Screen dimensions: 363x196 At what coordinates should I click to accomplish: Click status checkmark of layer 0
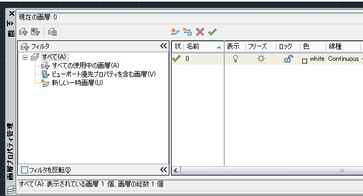(x=176, y=59)
